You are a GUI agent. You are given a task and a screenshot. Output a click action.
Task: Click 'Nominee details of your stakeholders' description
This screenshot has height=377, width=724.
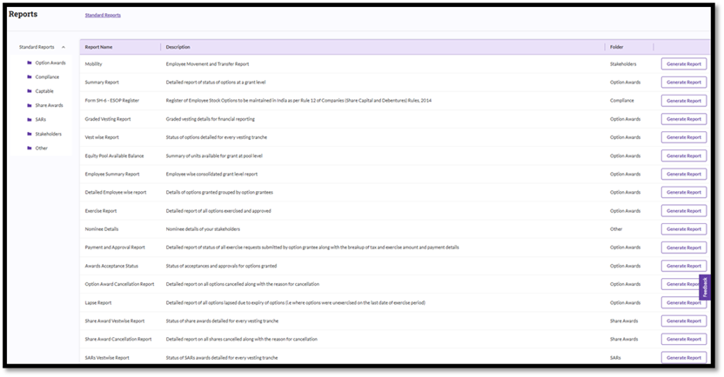[203, 229]
